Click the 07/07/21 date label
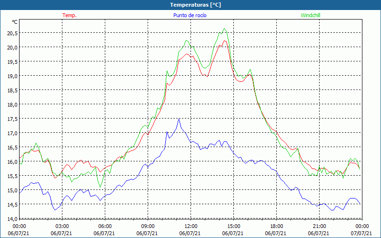381x238 pixels. point(362,233)
